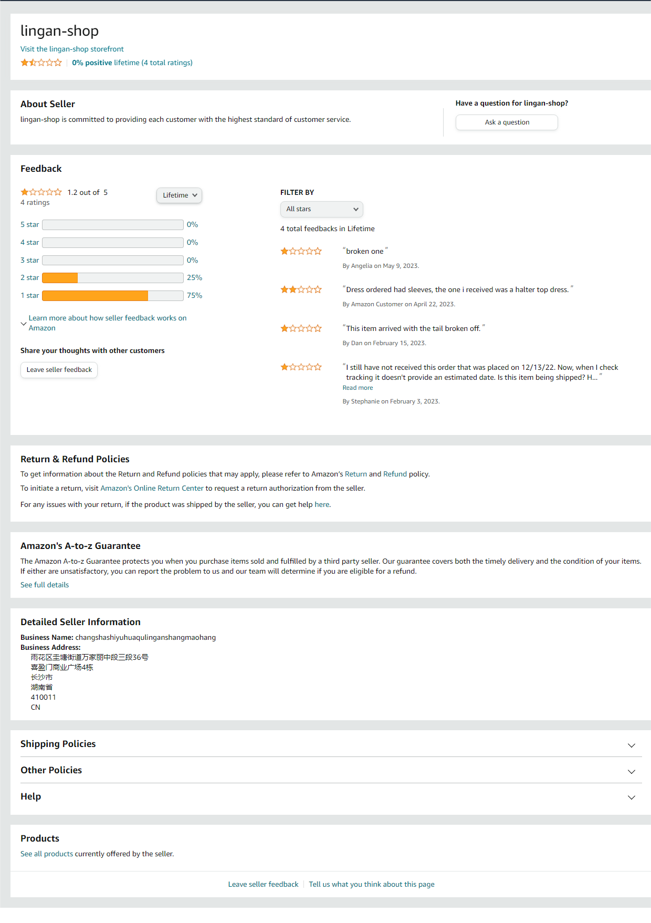The image size is (651, 923).
Task: Click Read more on Stephanie's review
Action: pyautogui.click(x=358, y=388)
